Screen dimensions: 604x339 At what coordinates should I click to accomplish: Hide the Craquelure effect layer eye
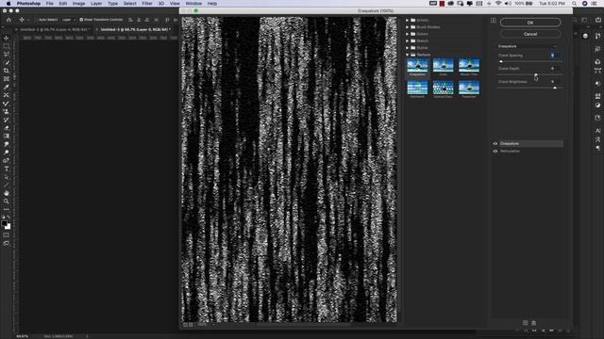495,144
